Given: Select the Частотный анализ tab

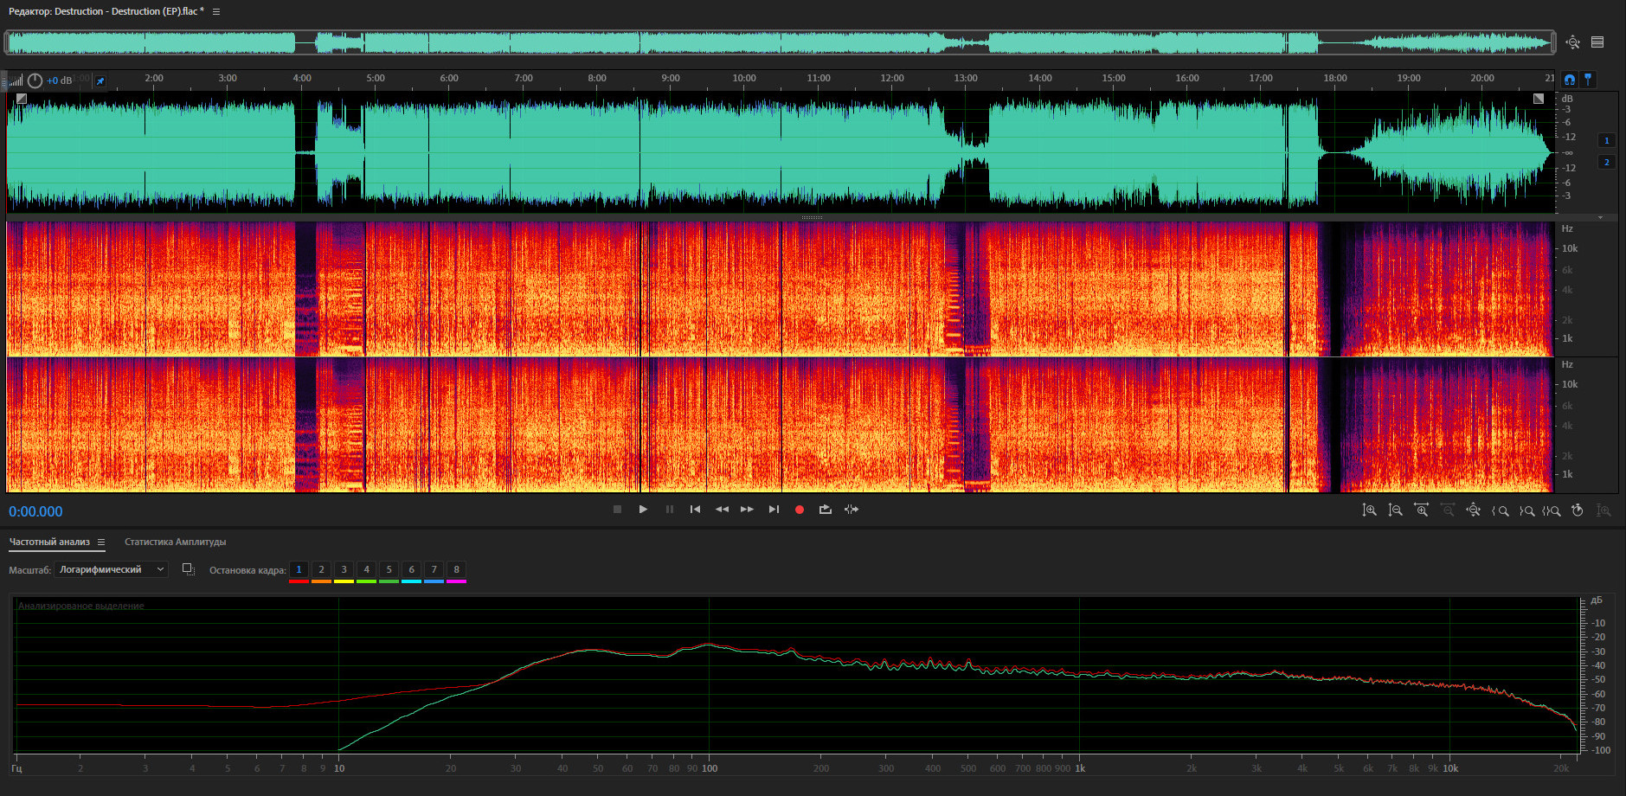Looking at the screenshot, I should coord(49,542).
